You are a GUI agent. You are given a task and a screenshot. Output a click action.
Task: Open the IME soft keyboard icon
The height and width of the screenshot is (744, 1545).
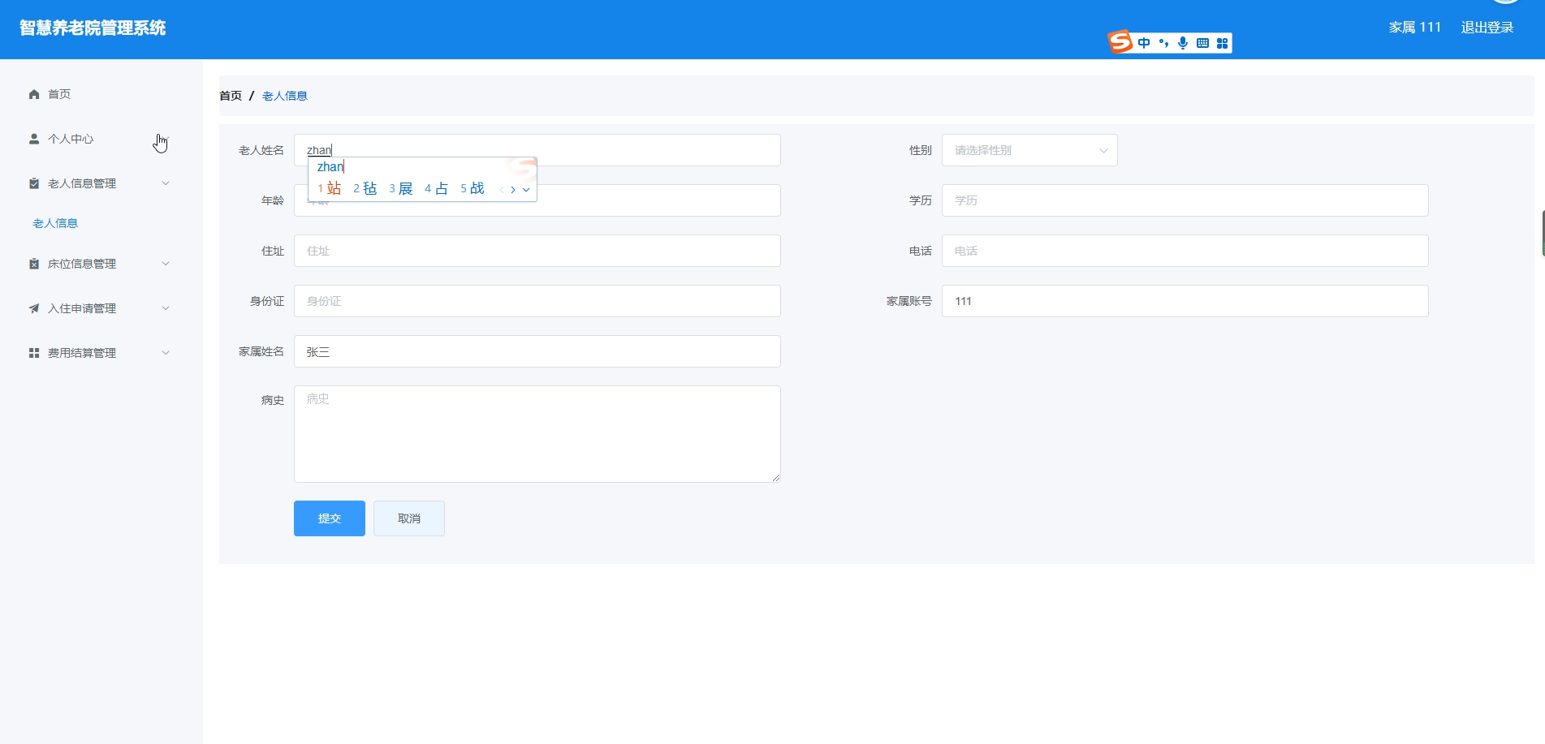coord(1202,43)
